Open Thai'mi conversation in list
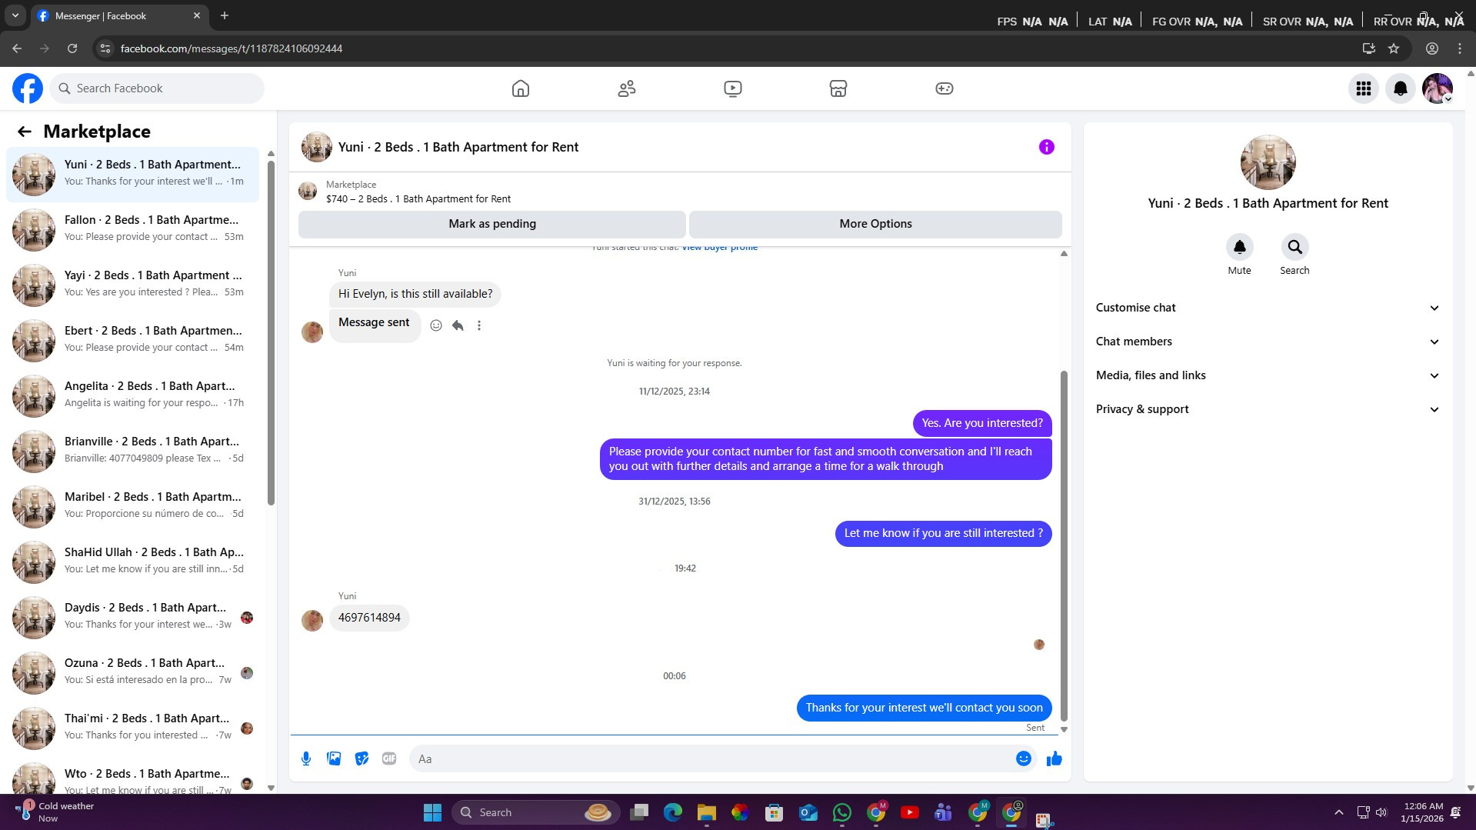Screen dimensions: 1476x830 click(x=132, y=727)
